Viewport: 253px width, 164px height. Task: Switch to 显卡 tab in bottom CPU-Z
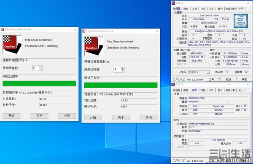point(220,90)
